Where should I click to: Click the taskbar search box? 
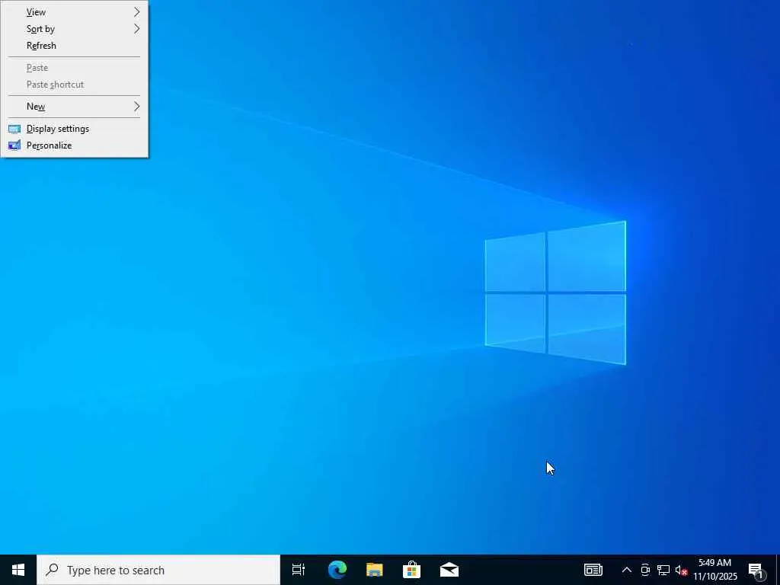coord(158,570)
